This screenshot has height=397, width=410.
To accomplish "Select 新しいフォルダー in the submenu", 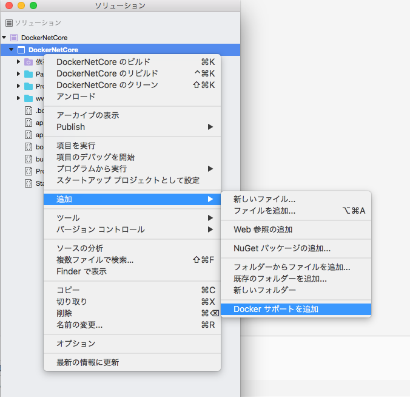I will coord(296,290).
